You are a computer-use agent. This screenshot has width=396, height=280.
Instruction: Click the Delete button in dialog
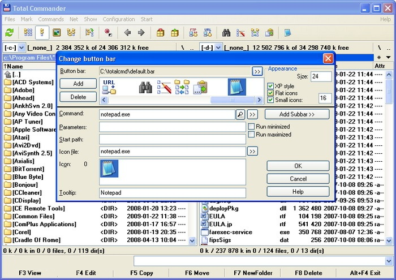coord(78,97)
